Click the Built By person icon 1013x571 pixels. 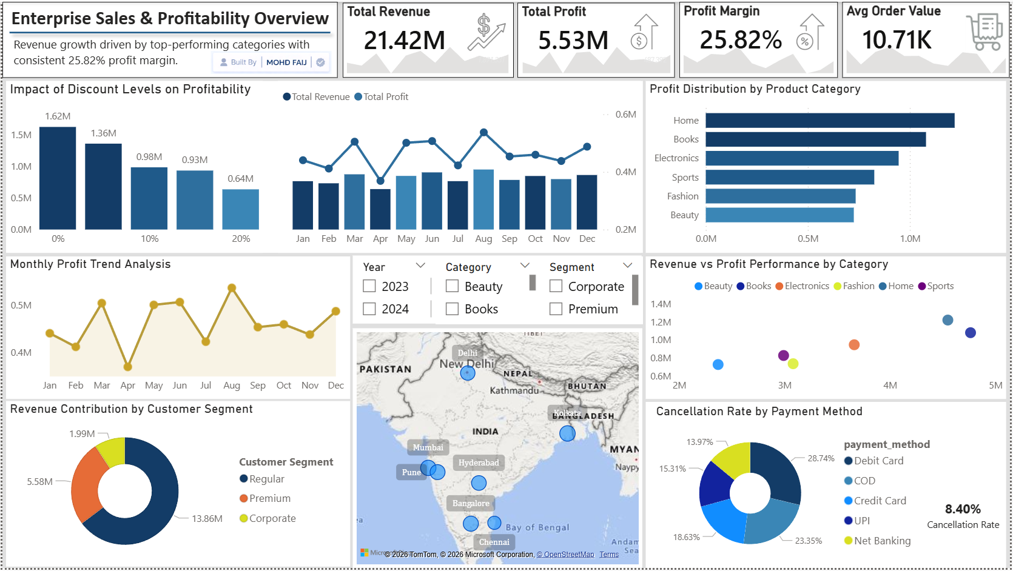point(224,62)
